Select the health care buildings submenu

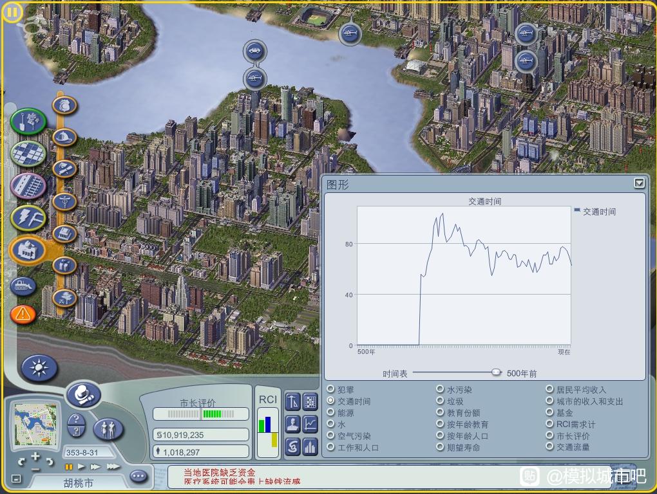[64, 201]
